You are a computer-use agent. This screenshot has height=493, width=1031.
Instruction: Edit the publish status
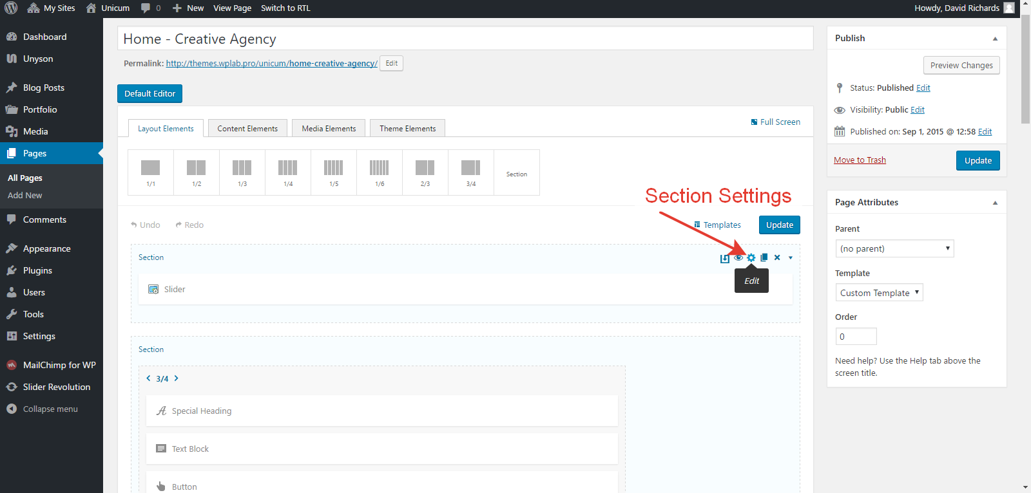pyautogui.click(x=923, y=88)
